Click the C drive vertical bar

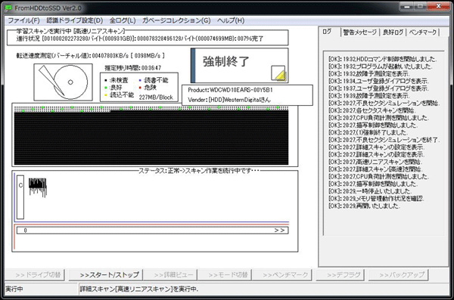coord(20,196)
